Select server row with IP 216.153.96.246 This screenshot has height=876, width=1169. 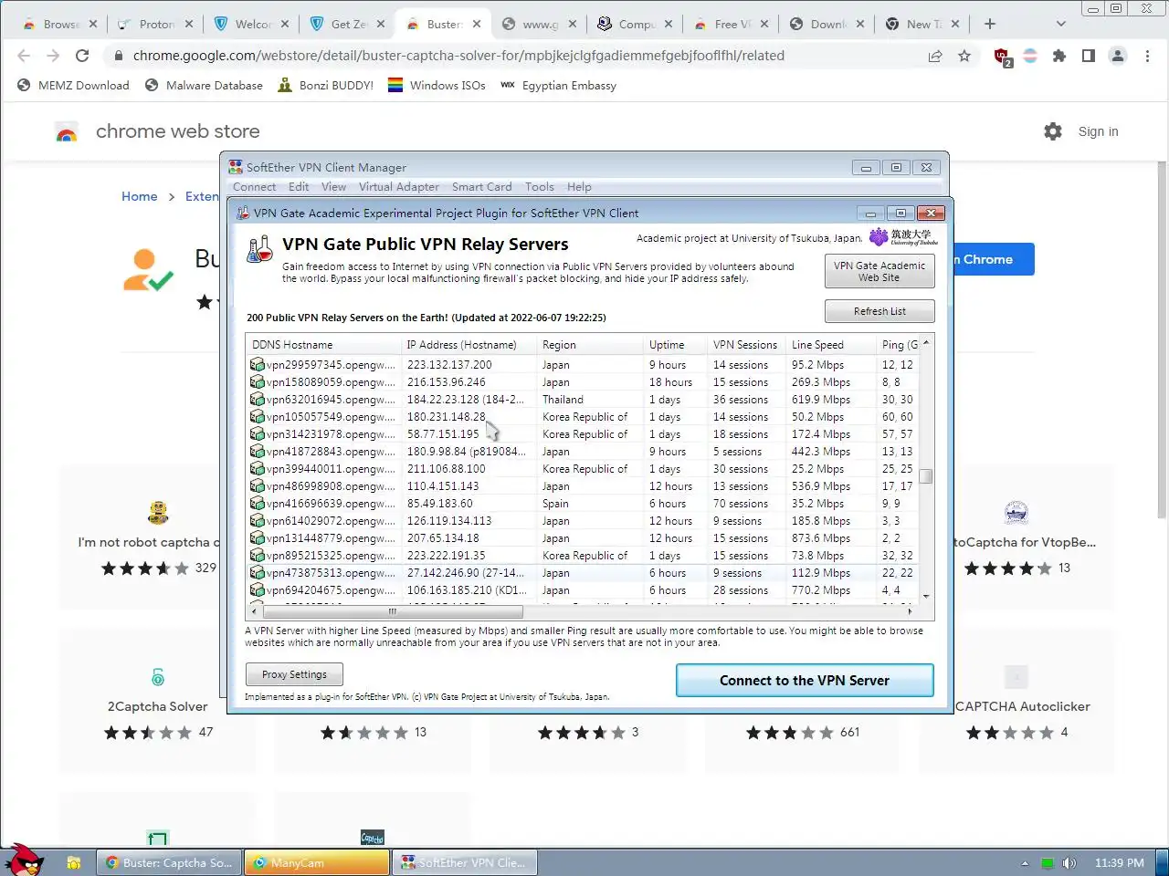click(583, 381)
